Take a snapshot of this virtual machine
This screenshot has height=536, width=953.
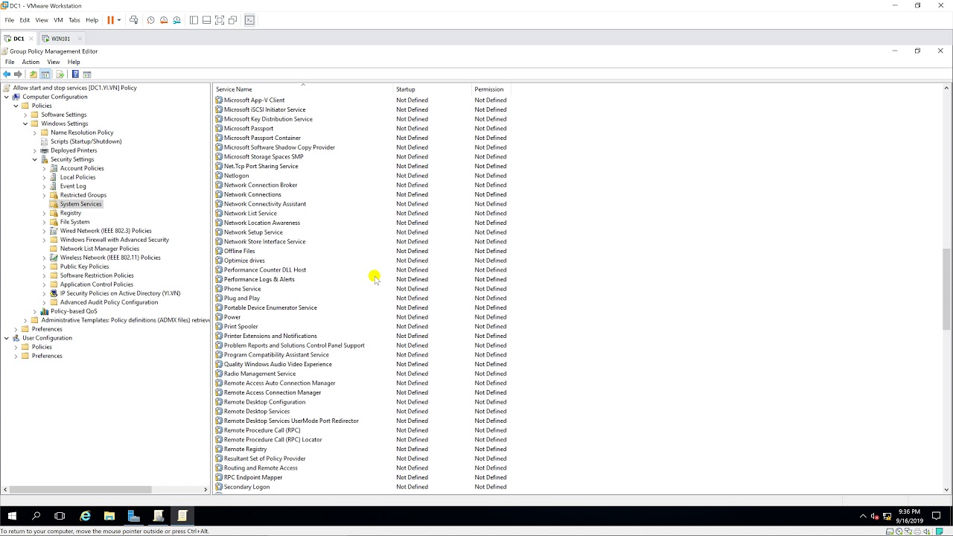[x=150, y=20]
